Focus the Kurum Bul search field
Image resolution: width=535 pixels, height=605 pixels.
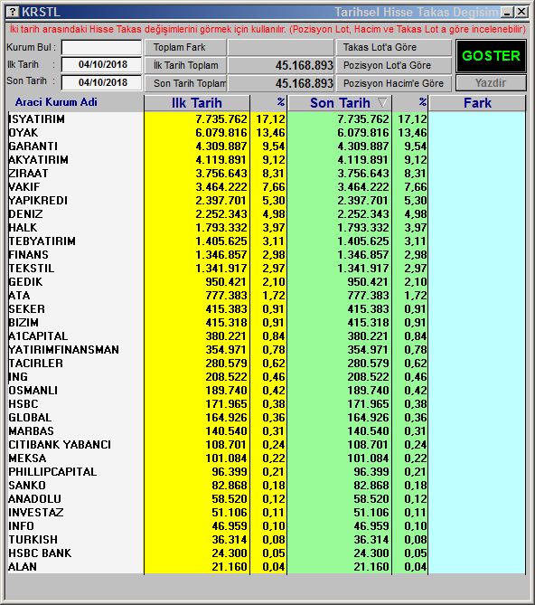coord(102,48)
